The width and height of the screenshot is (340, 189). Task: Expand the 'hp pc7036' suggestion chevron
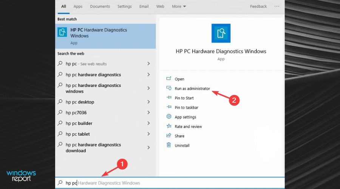coord(148,112)
